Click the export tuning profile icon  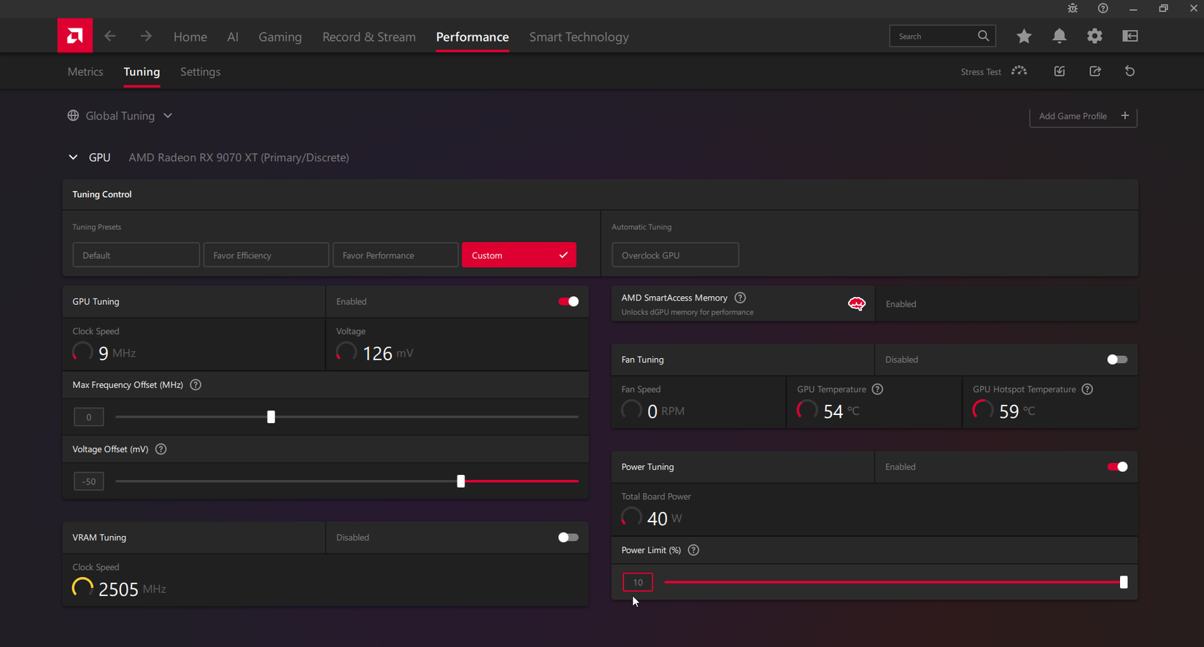[1095, 71]
